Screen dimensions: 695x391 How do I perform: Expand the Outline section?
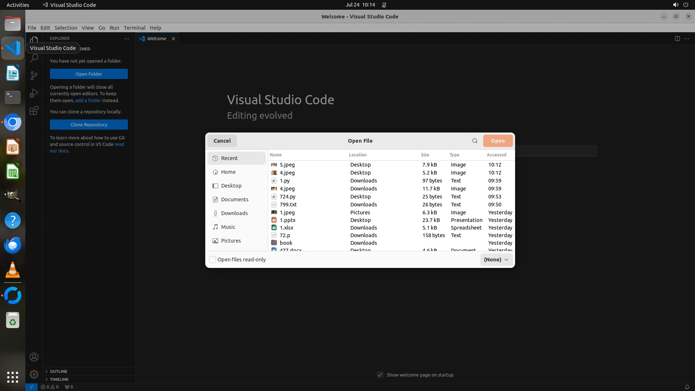point(58,371)
